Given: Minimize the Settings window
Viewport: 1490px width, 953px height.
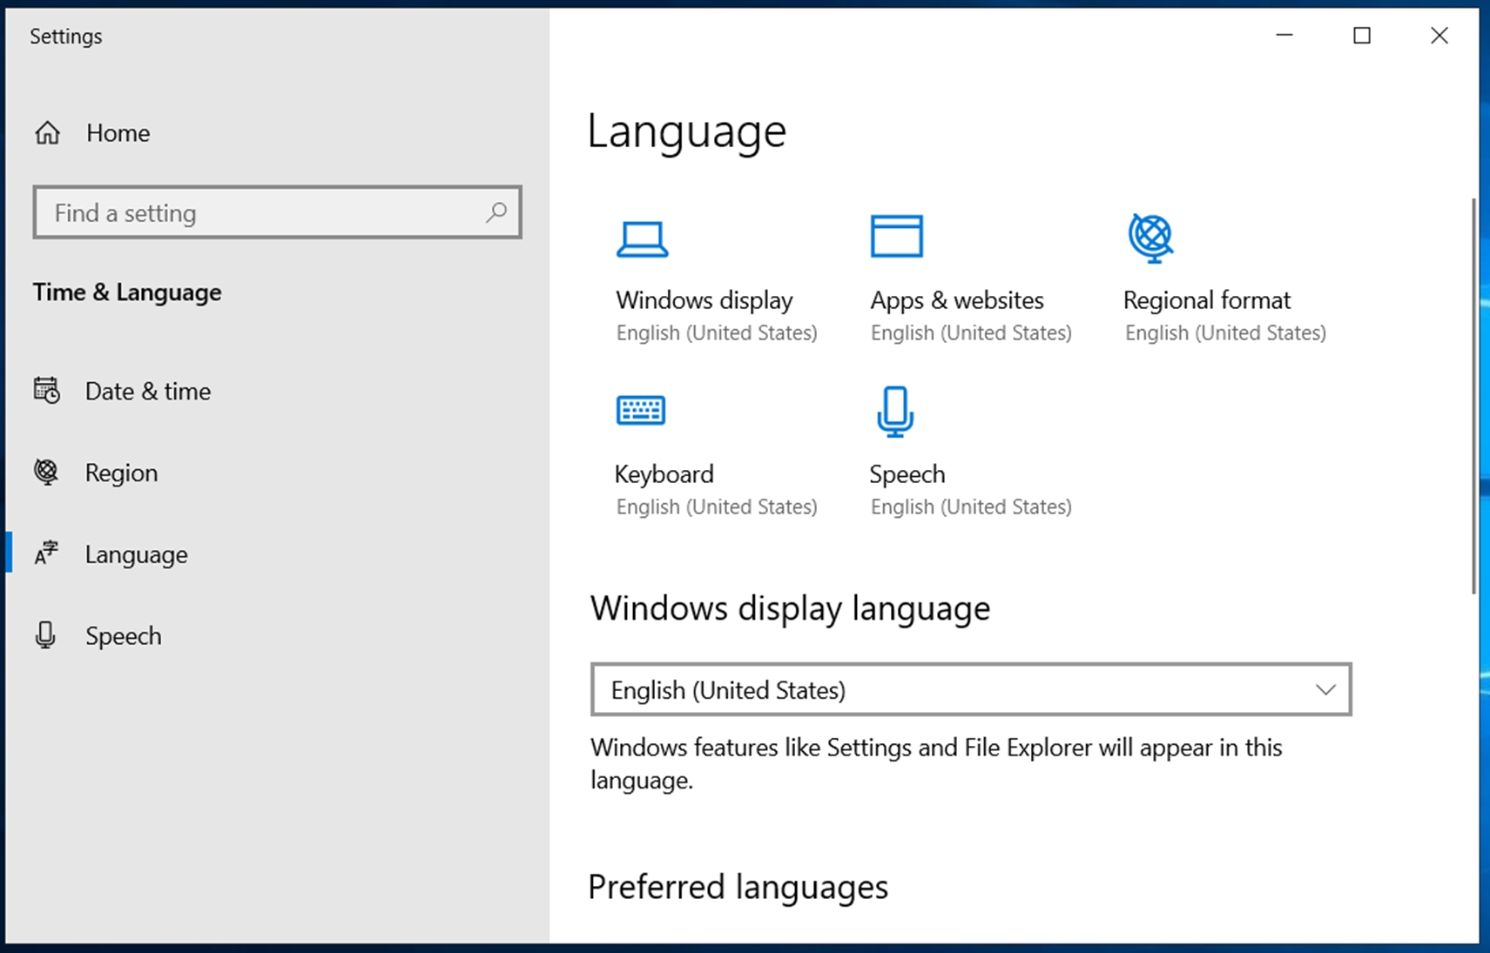Looking at the screenshot, I should 1284,36.
